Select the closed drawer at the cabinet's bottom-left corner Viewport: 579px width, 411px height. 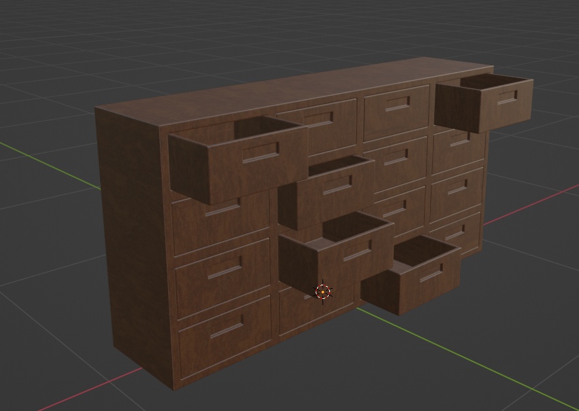point(225,336)
